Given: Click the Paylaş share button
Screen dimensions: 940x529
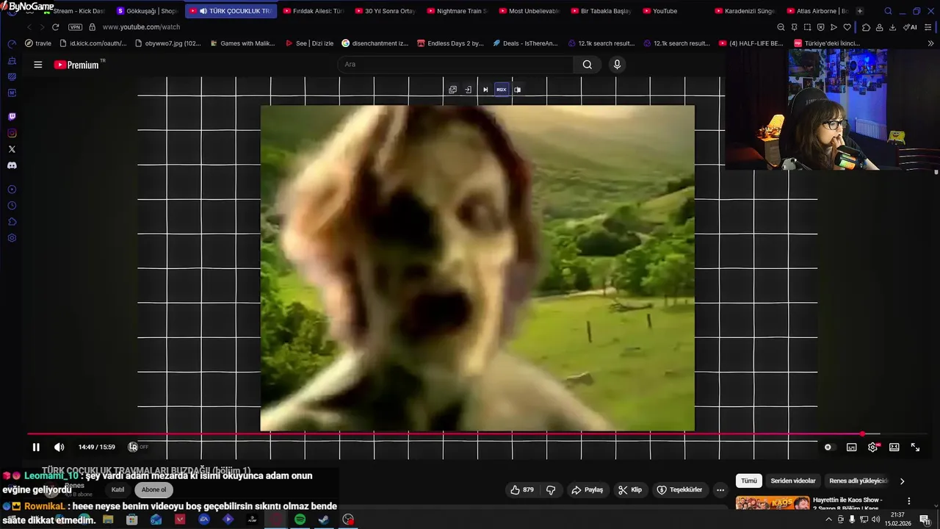Looking at the screenshot, I should coord(587,490).
